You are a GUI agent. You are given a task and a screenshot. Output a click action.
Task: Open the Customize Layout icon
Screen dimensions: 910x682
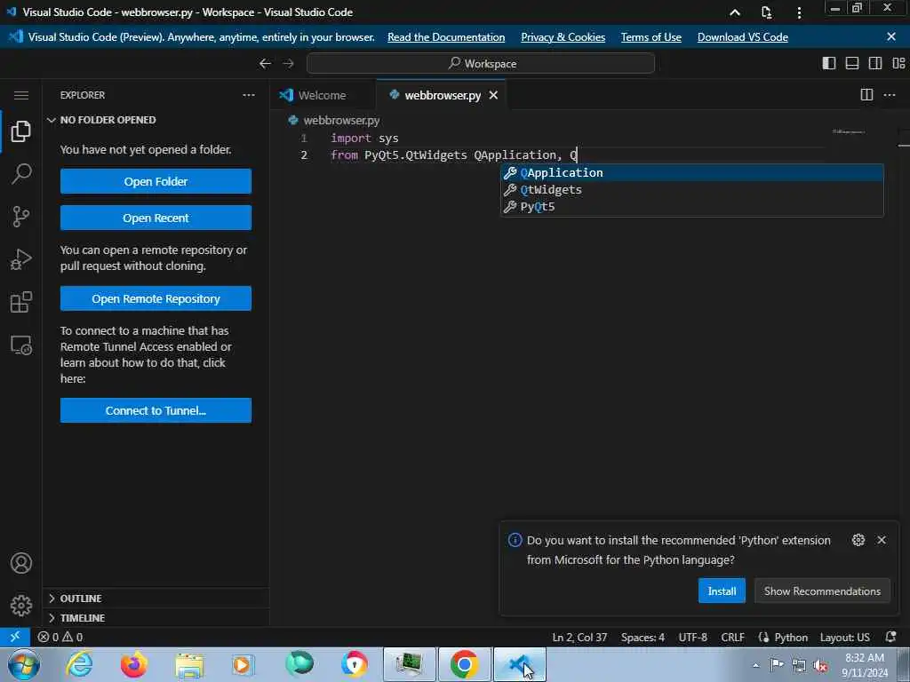pyautogui.click(x=898, y=63)
